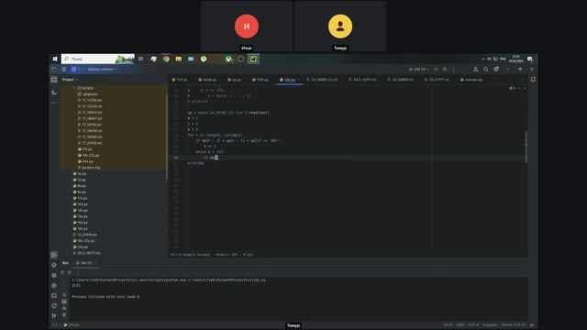Open the Python Packages layers icon

(54, 275)
